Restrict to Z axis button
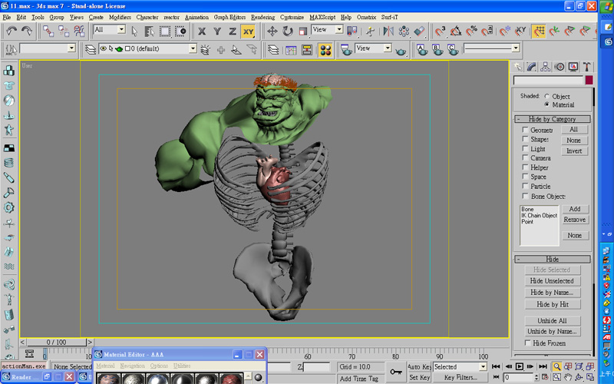The image size is (614, 384). [x=233, y=31]
